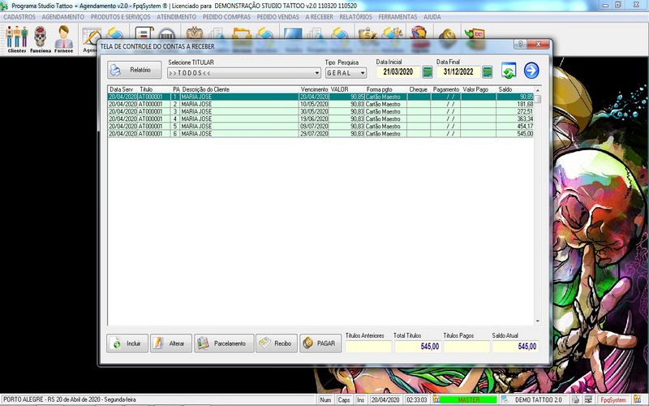Open the RELATÓRIOS menu

(355, 17)
